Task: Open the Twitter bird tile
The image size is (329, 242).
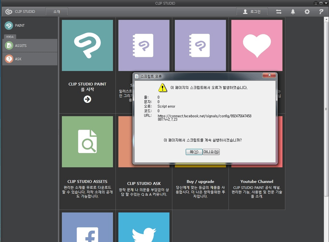Action: click(144, 227)
